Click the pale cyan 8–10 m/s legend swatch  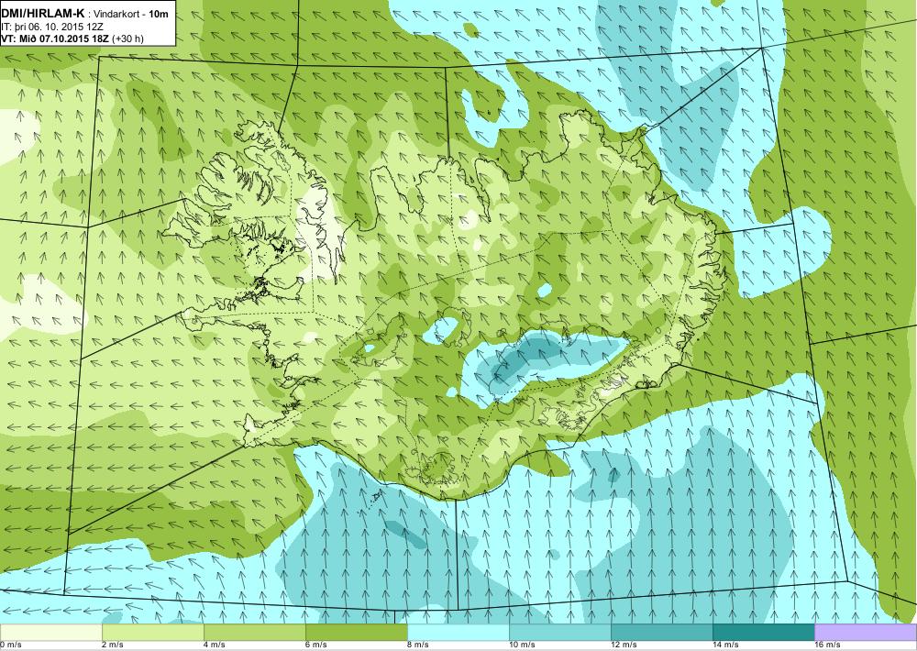tap(458, 633)
